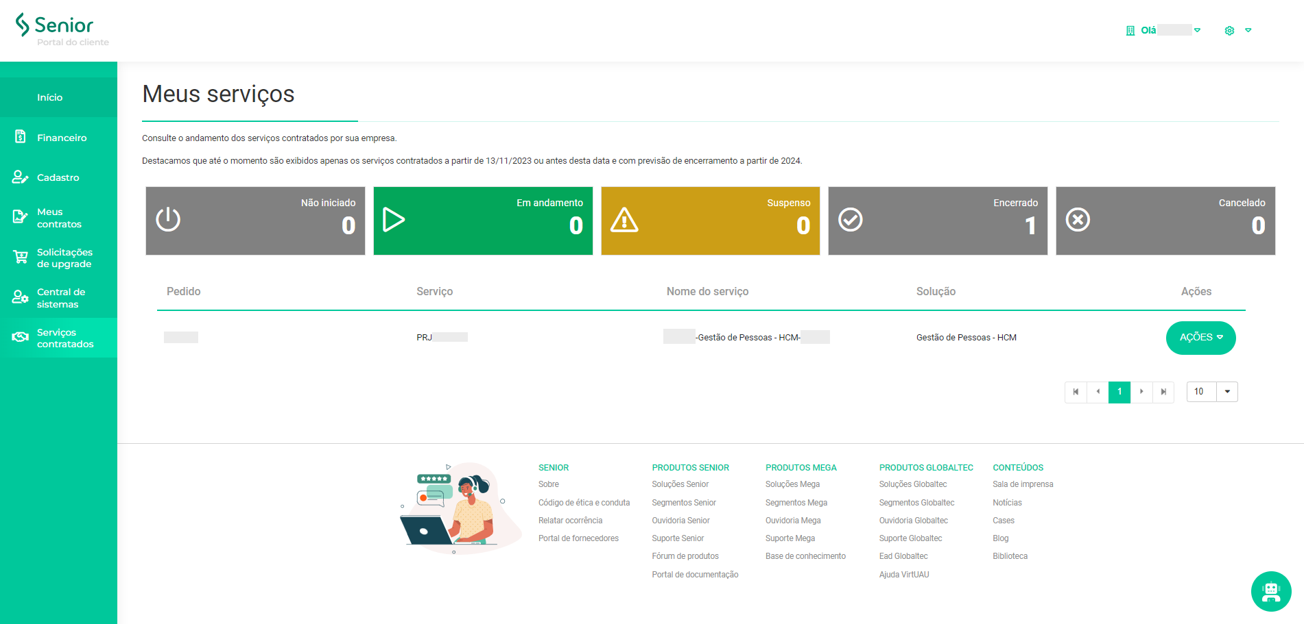Image resolution: width=1304 pixels, height=624 pixels.
Task: Go to first page of results
Action: [1076, 392]
